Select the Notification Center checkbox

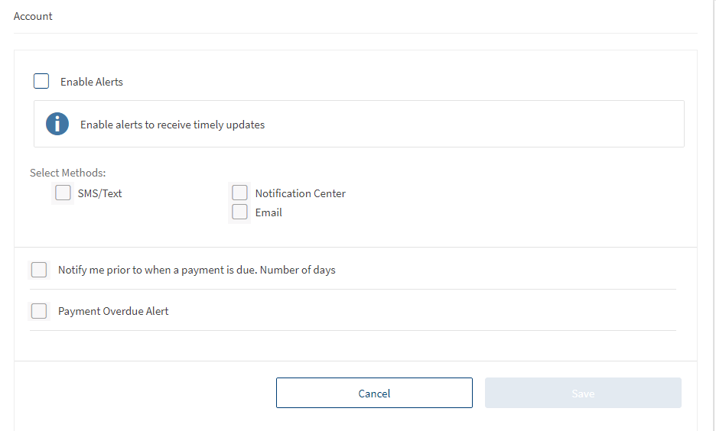click(239, 193)
